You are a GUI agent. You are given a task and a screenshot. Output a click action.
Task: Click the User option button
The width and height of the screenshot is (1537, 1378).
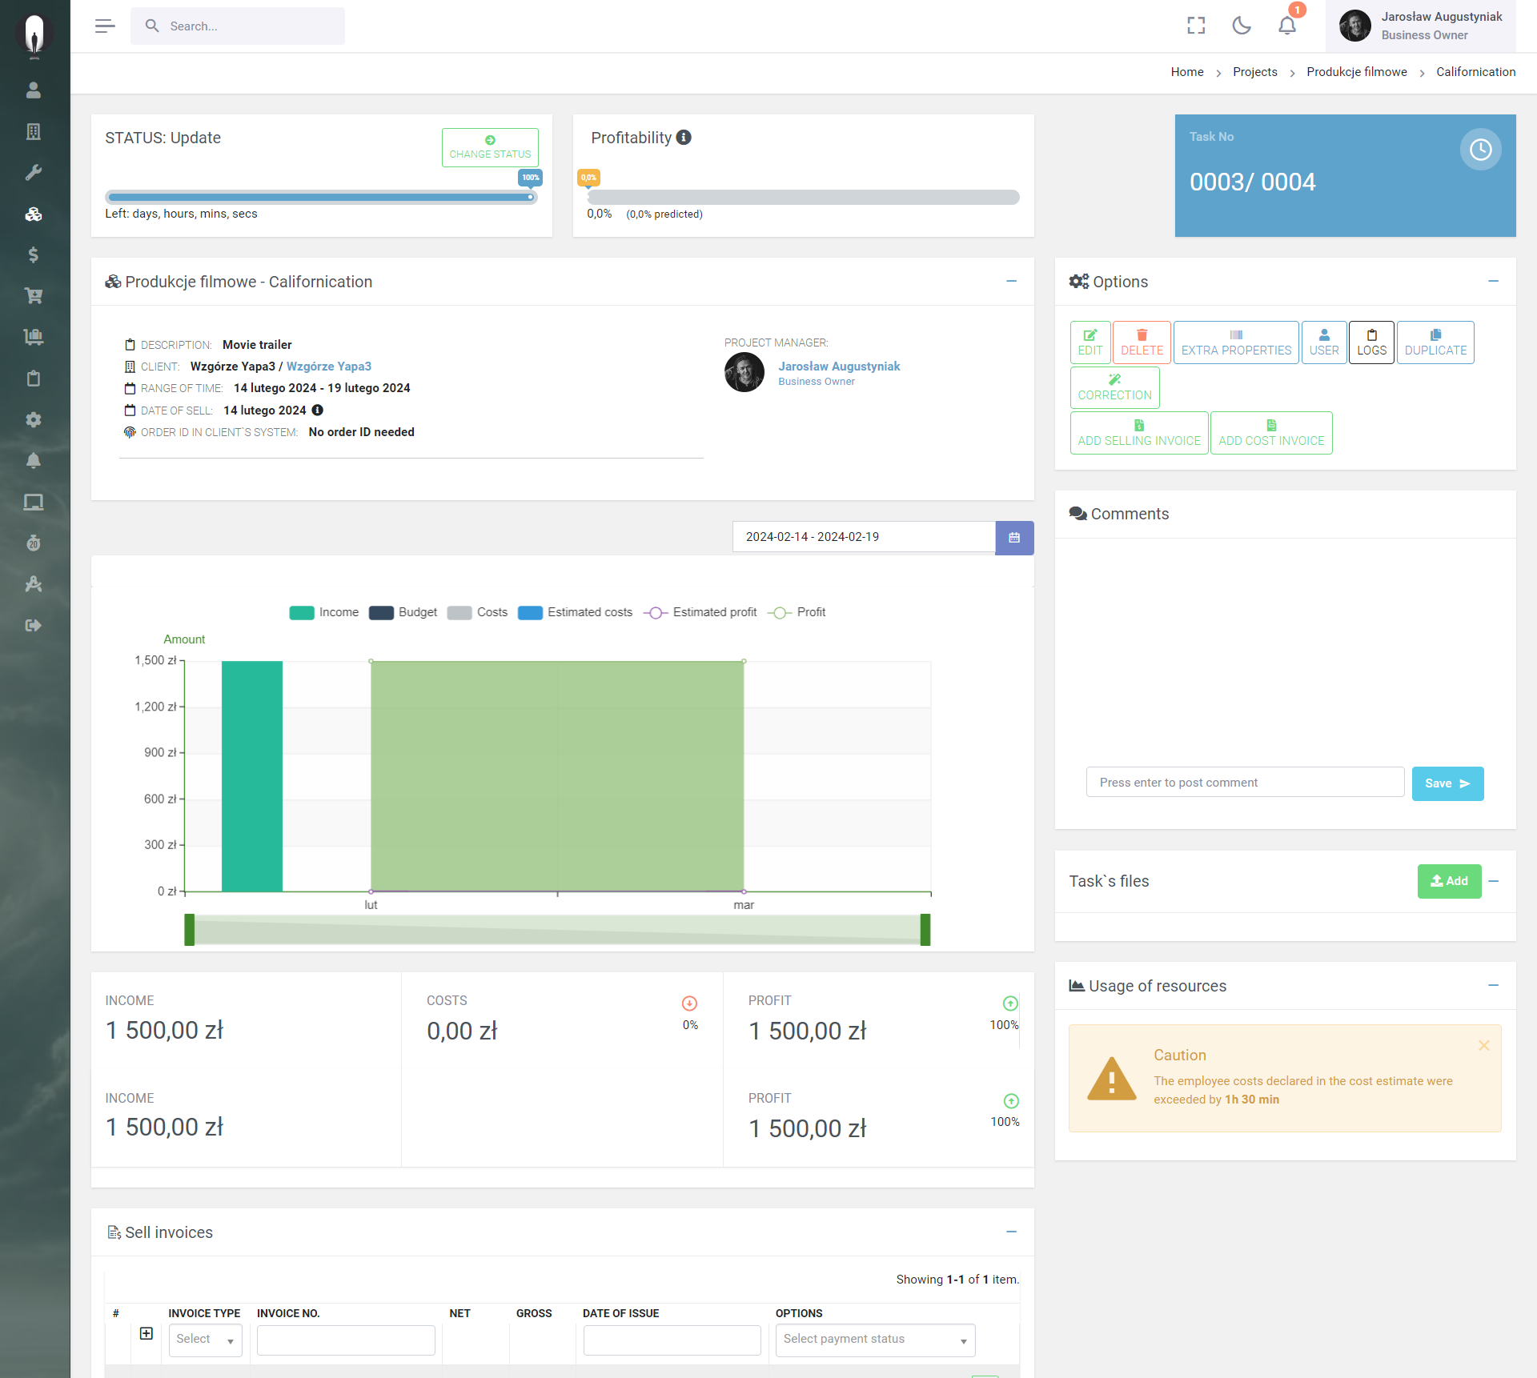click(x=1324, y=342)
